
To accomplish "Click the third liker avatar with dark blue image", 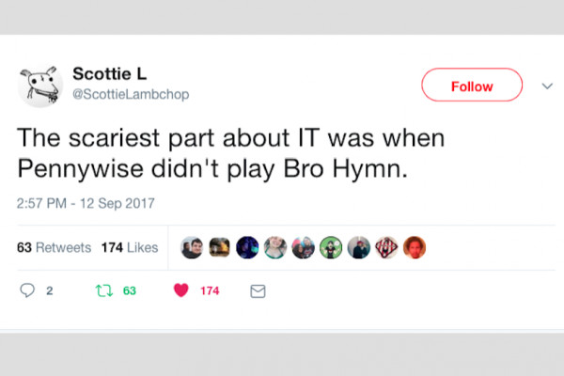I will pos(247,247).
